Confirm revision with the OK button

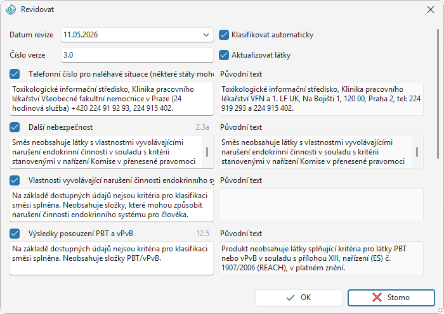(x=299, y=298)
